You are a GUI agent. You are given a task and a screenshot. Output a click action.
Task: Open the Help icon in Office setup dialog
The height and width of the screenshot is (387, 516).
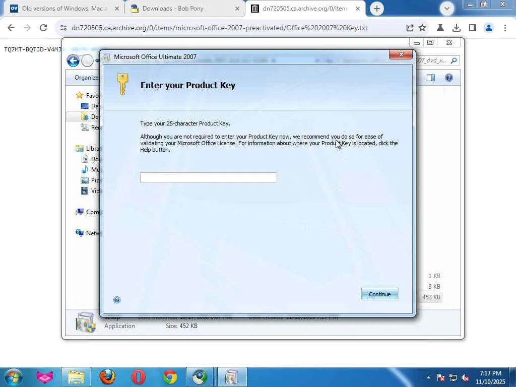pyautogui.click(x=117, y=300)
